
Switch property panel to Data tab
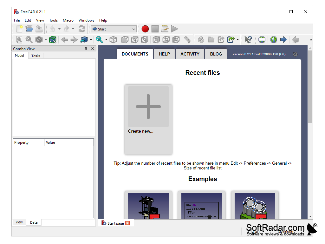coord(34,222)
